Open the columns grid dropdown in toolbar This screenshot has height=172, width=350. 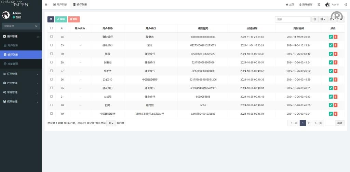(322, 19)
